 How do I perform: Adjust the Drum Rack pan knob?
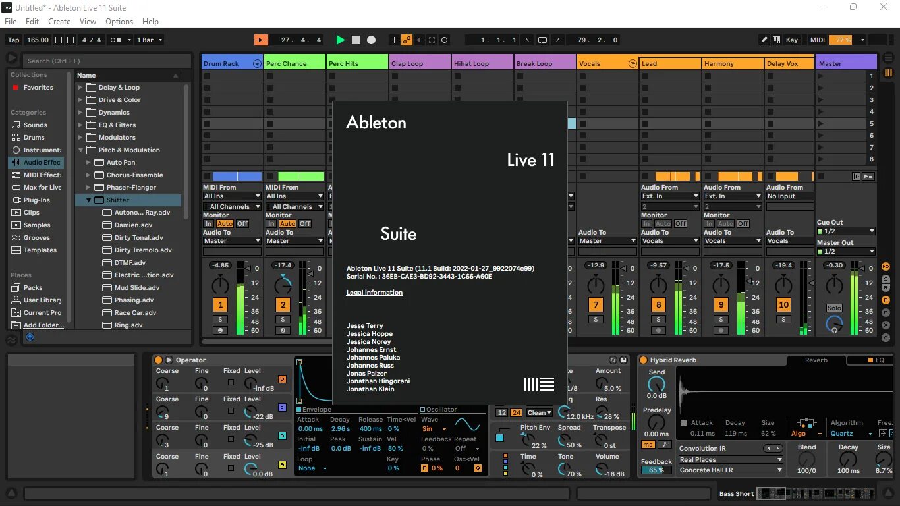(x=220, y=285)
